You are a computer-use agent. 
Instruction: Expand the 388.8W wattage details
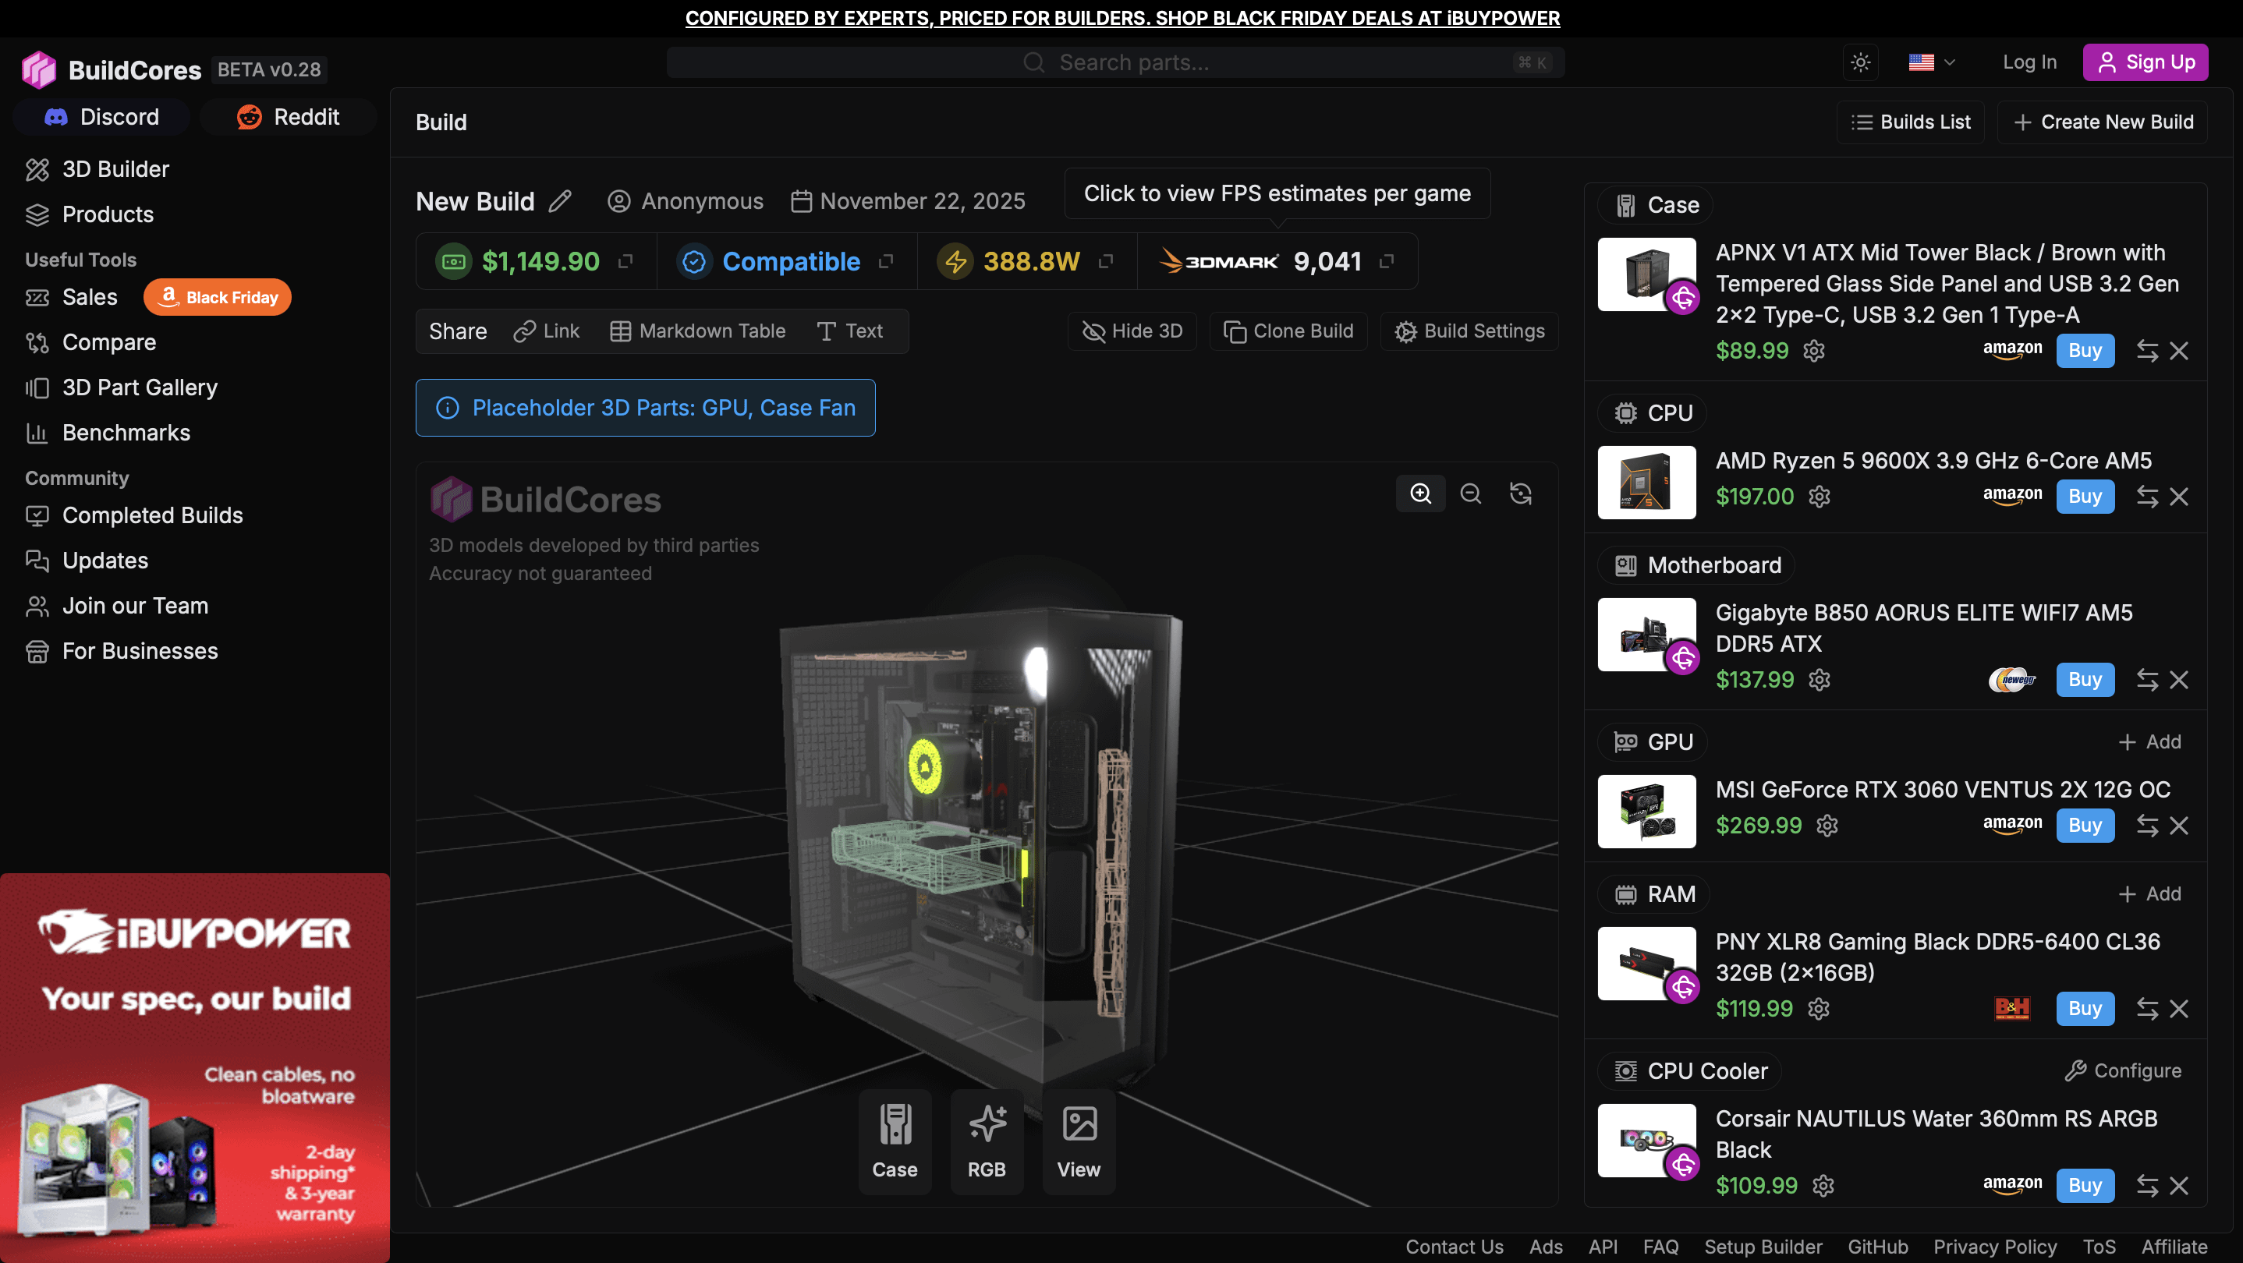(1106, 261)
